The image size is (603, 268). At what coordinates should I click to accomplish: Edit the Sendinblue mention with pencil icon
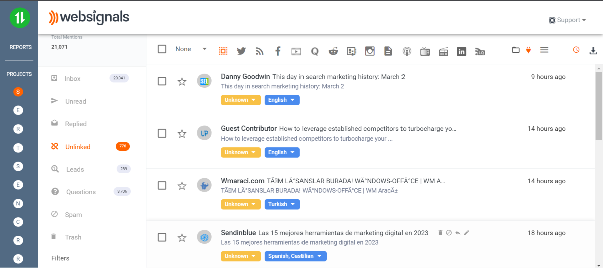(x=466, y=233)
